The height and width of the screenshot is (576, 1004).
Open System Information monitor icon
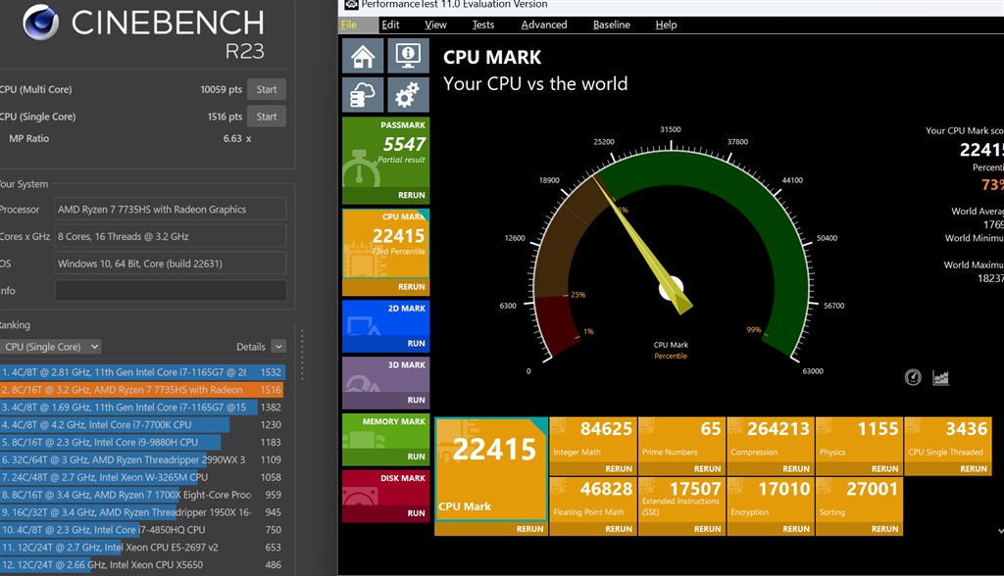(x=408, y=55)
